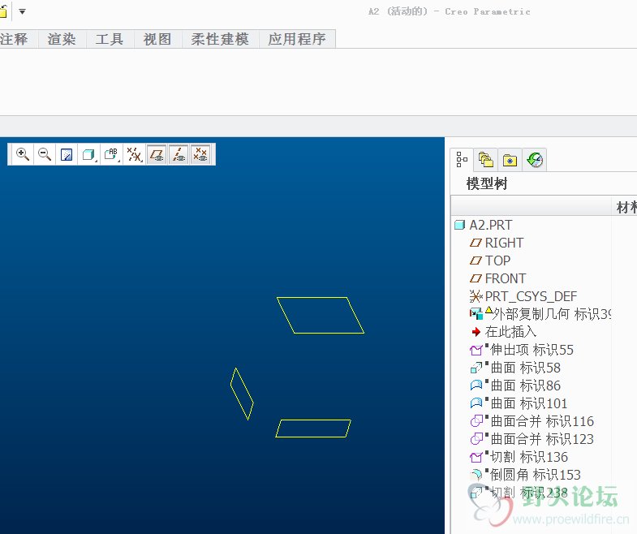Select 曲面 标识58 feature

coord(526,368)
